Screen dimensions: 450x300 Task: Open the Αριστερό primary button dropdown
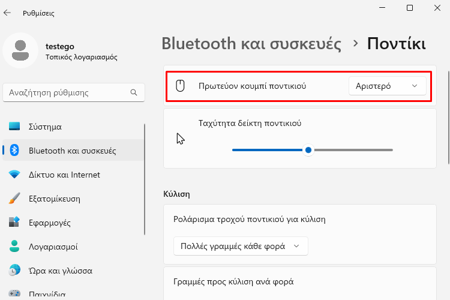click(388, 86)
